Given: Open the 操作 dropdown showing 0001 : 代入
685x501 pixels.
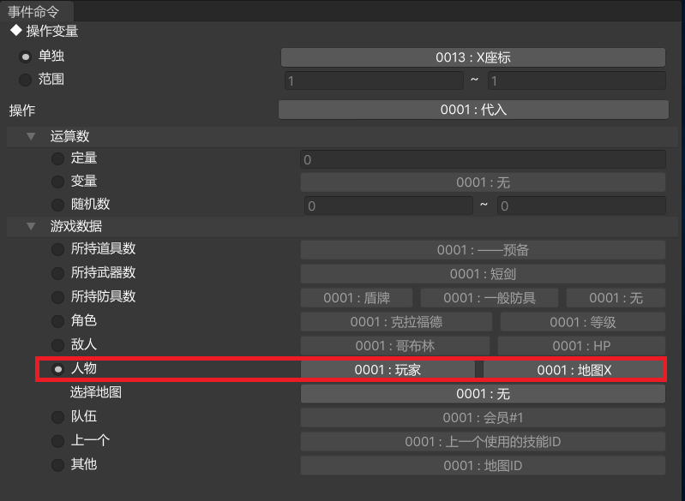Looking at the screenshot, I should [x=473, y=110].
